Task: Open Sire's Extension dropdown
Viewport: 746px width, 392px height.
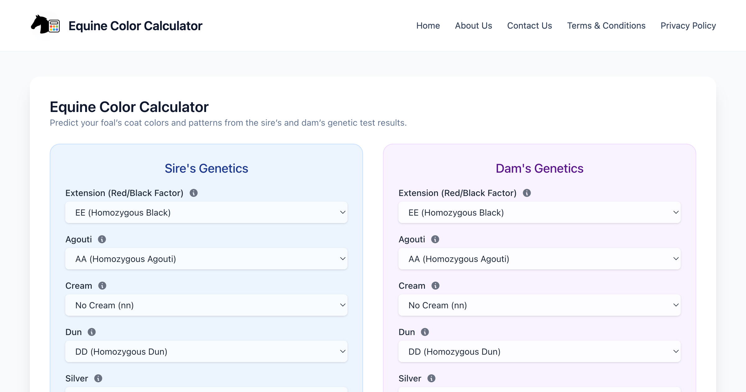Action: pyautogui.click(x=206, y=212)
